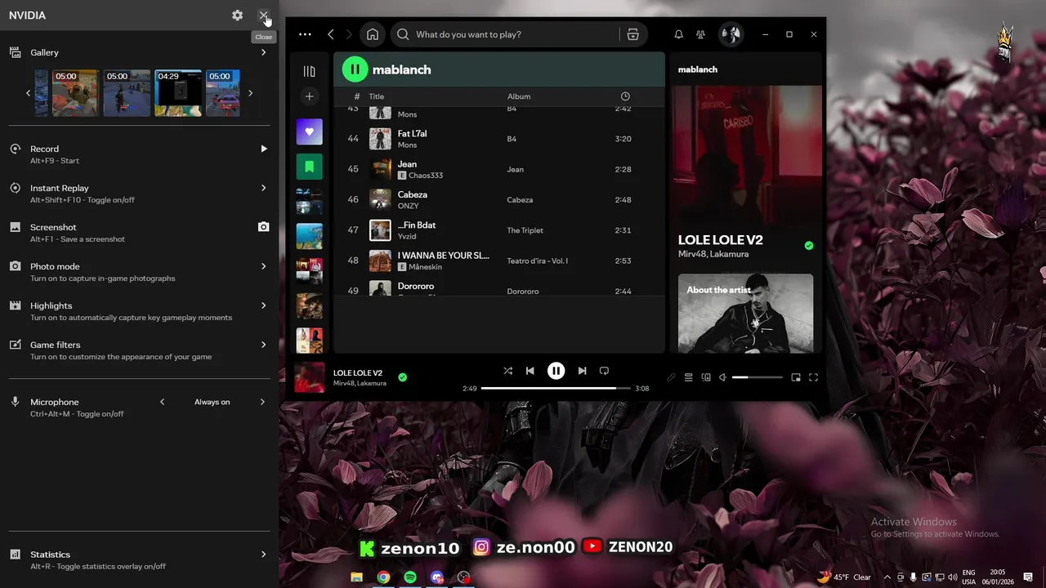Open the Statistics overlay settings

[x=263, y=555]
